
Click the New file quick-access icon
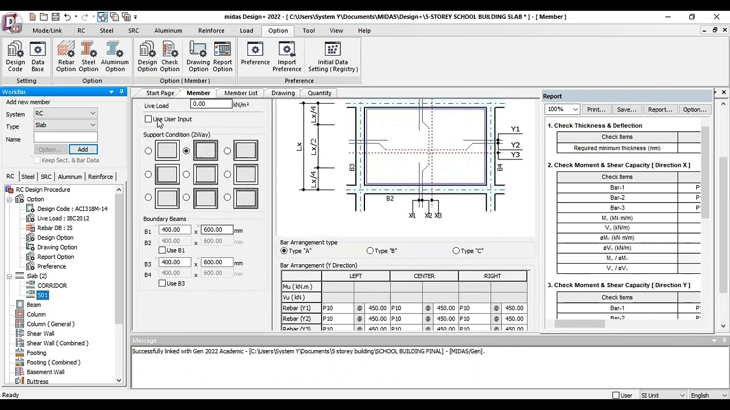point(33,17)
